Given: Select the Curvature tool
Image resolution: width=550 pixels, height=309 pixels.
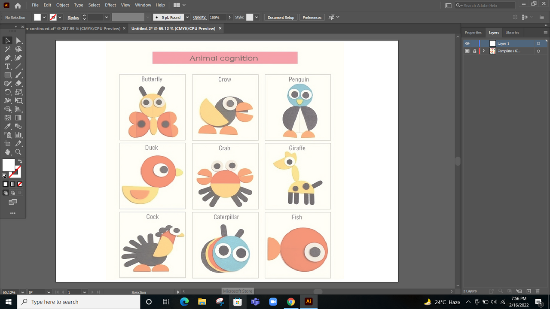Looking at the screenshot, I should [x=18, y=58].
